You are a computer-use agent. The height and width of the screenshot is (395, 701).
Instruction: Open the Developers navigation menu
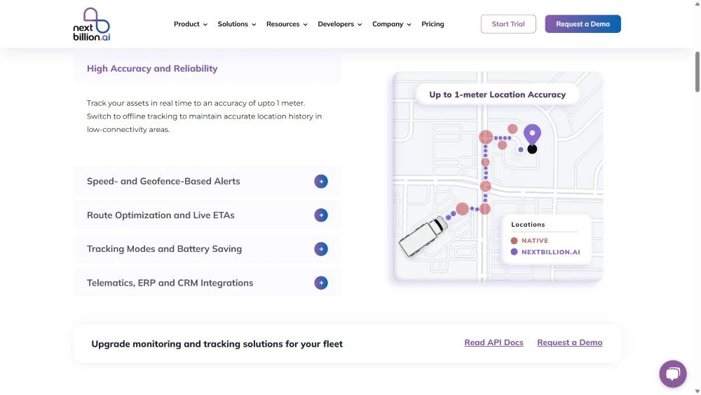point(339,24)
